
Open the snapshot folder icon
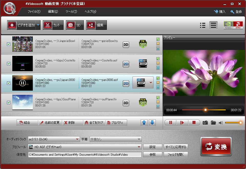pos(213,123)
